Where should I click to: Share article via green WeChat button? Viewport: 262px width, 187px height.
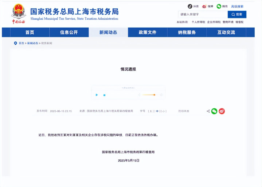(214, 111)
